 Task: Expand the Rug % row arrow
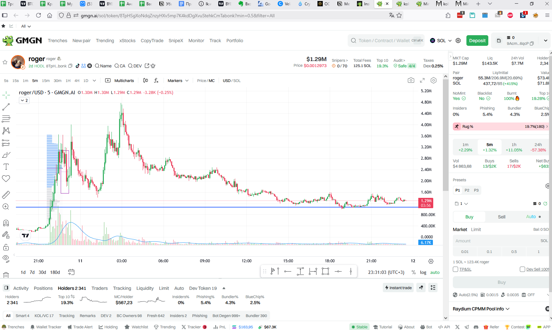coord(547,126)
